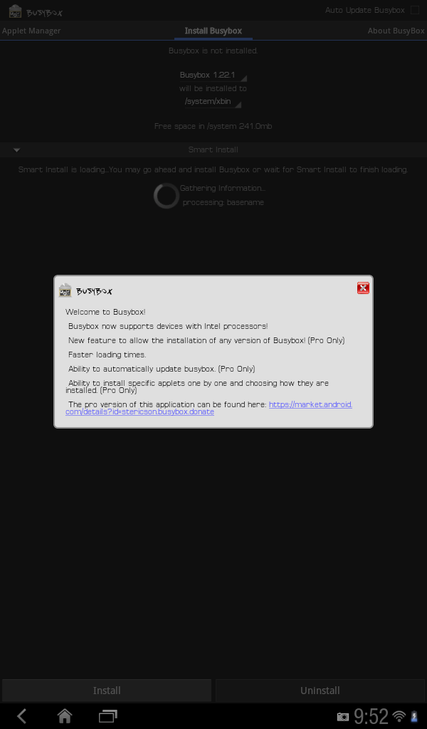Collapse the Smart Install section arrow
Image resolution: width=427 pixels, height=729 pixels.
(x=17, y=150)
